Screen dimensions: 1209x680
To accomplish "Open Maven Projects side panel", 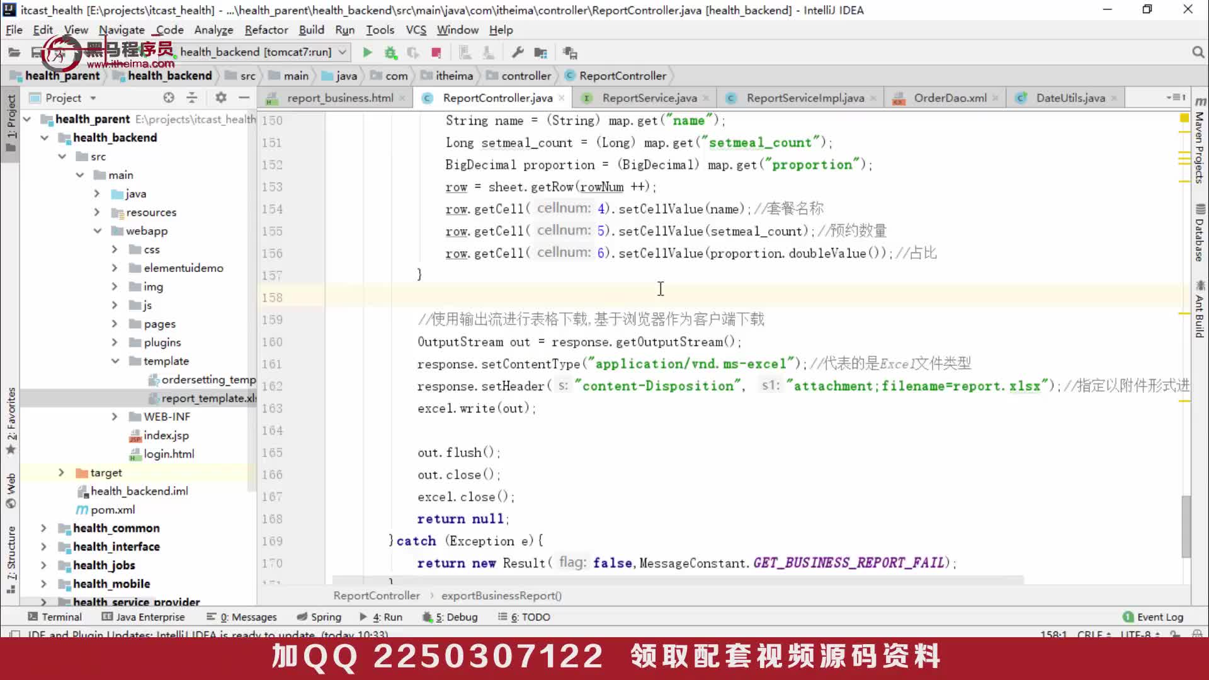I will (x=1200, y=142).
